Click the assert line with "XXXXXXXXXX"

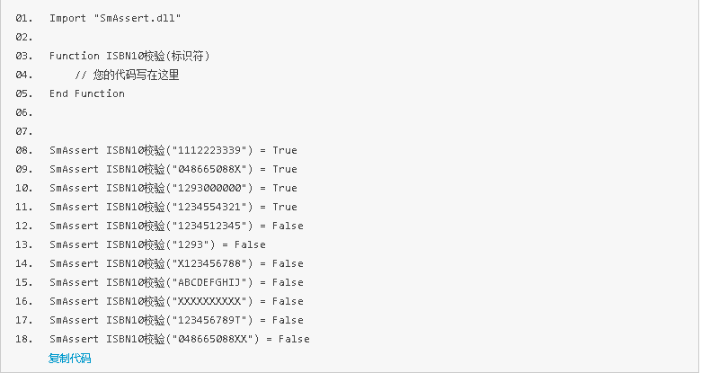176,301
